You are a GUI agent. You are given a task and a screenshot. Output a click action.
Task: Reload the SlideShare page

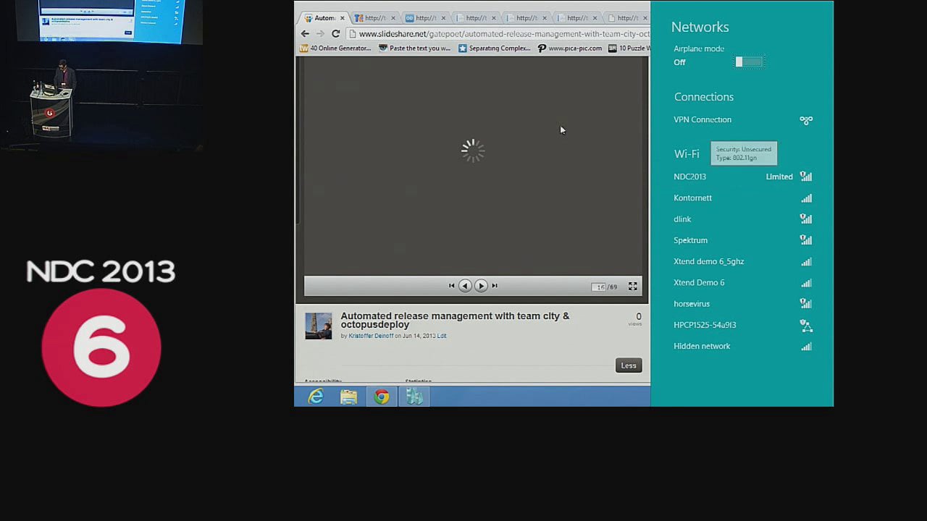tap(335, 33)
